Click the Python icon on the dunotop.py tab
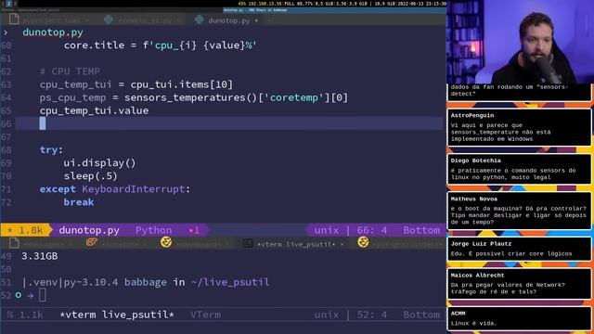Image resolution: width=594 pixels, height=334 pixels. click(200, 19)
